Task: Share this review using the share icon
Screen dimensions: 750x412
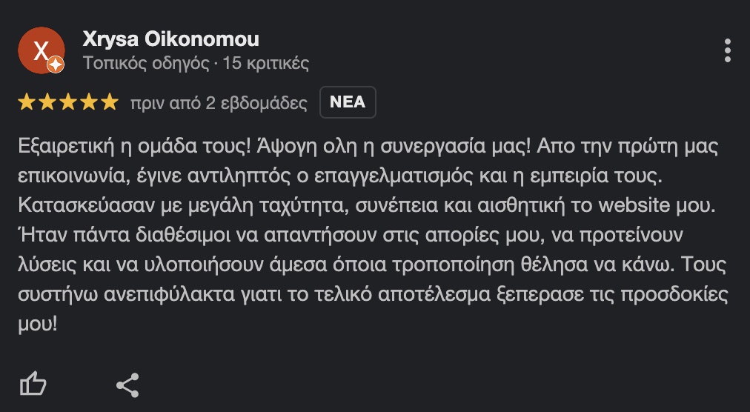Action: coord(128,385)
